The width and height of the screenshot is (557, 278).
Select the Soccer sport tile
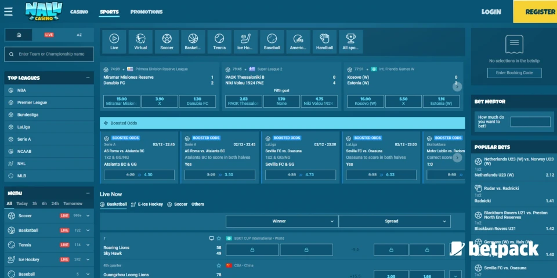167,42
